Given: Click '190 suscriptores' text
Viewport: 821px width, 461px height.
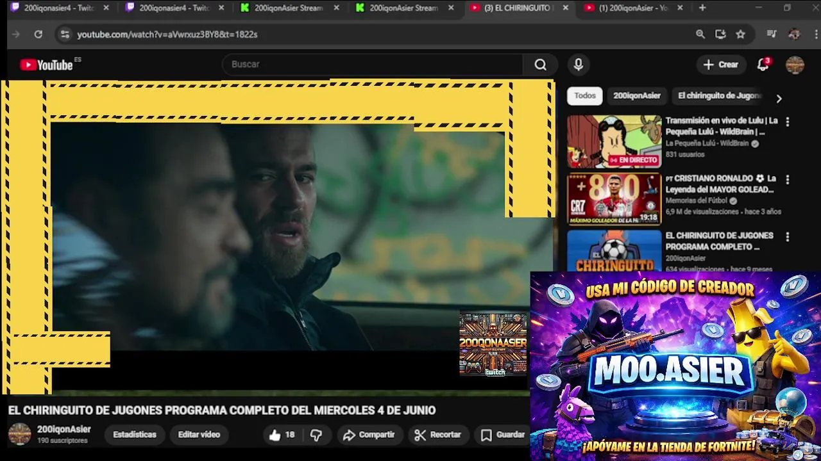Looking at the screenshot, I should 62,441.
